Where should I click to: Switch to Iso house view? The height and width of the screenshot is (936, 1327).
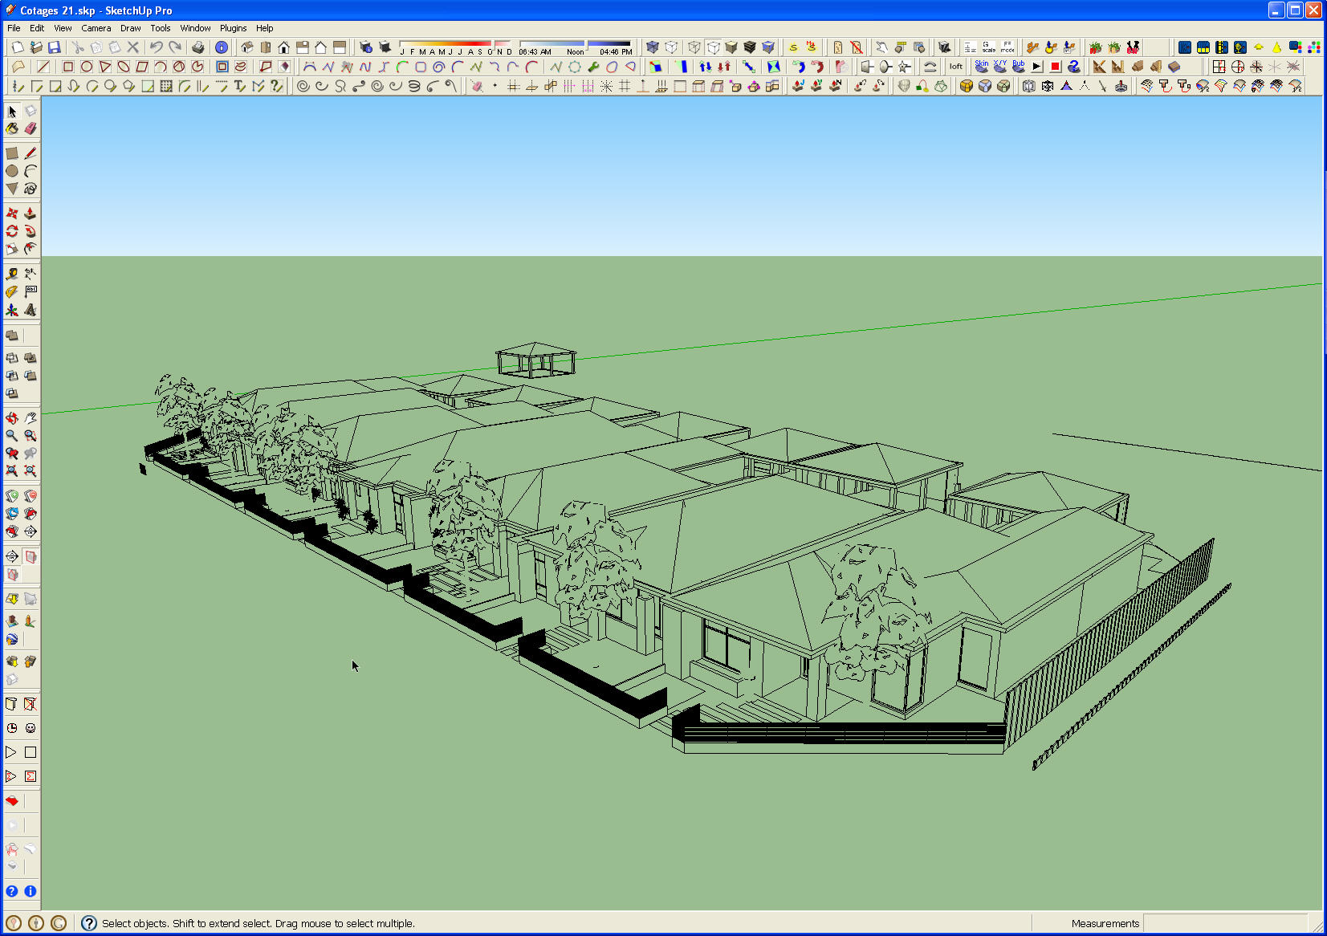coord(247,47)
